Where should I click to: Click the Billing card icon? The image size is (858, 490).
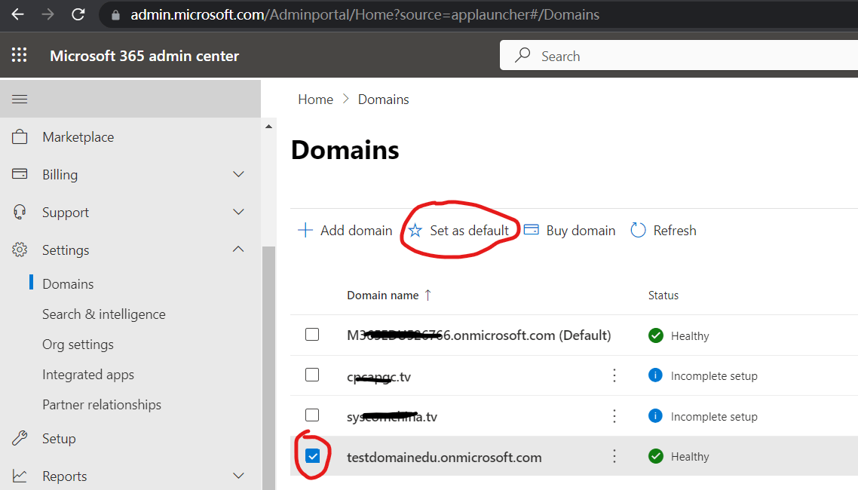point(20,174)
